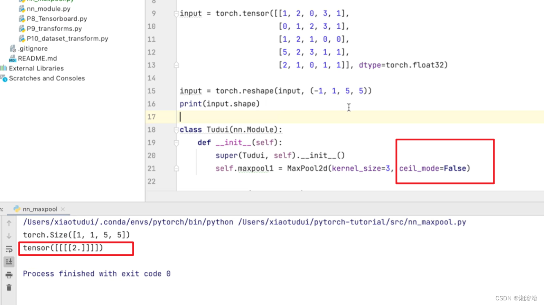Click the .gitignore file icon
This screenshot has height=305, width=544.
click(x=13, y=48)
